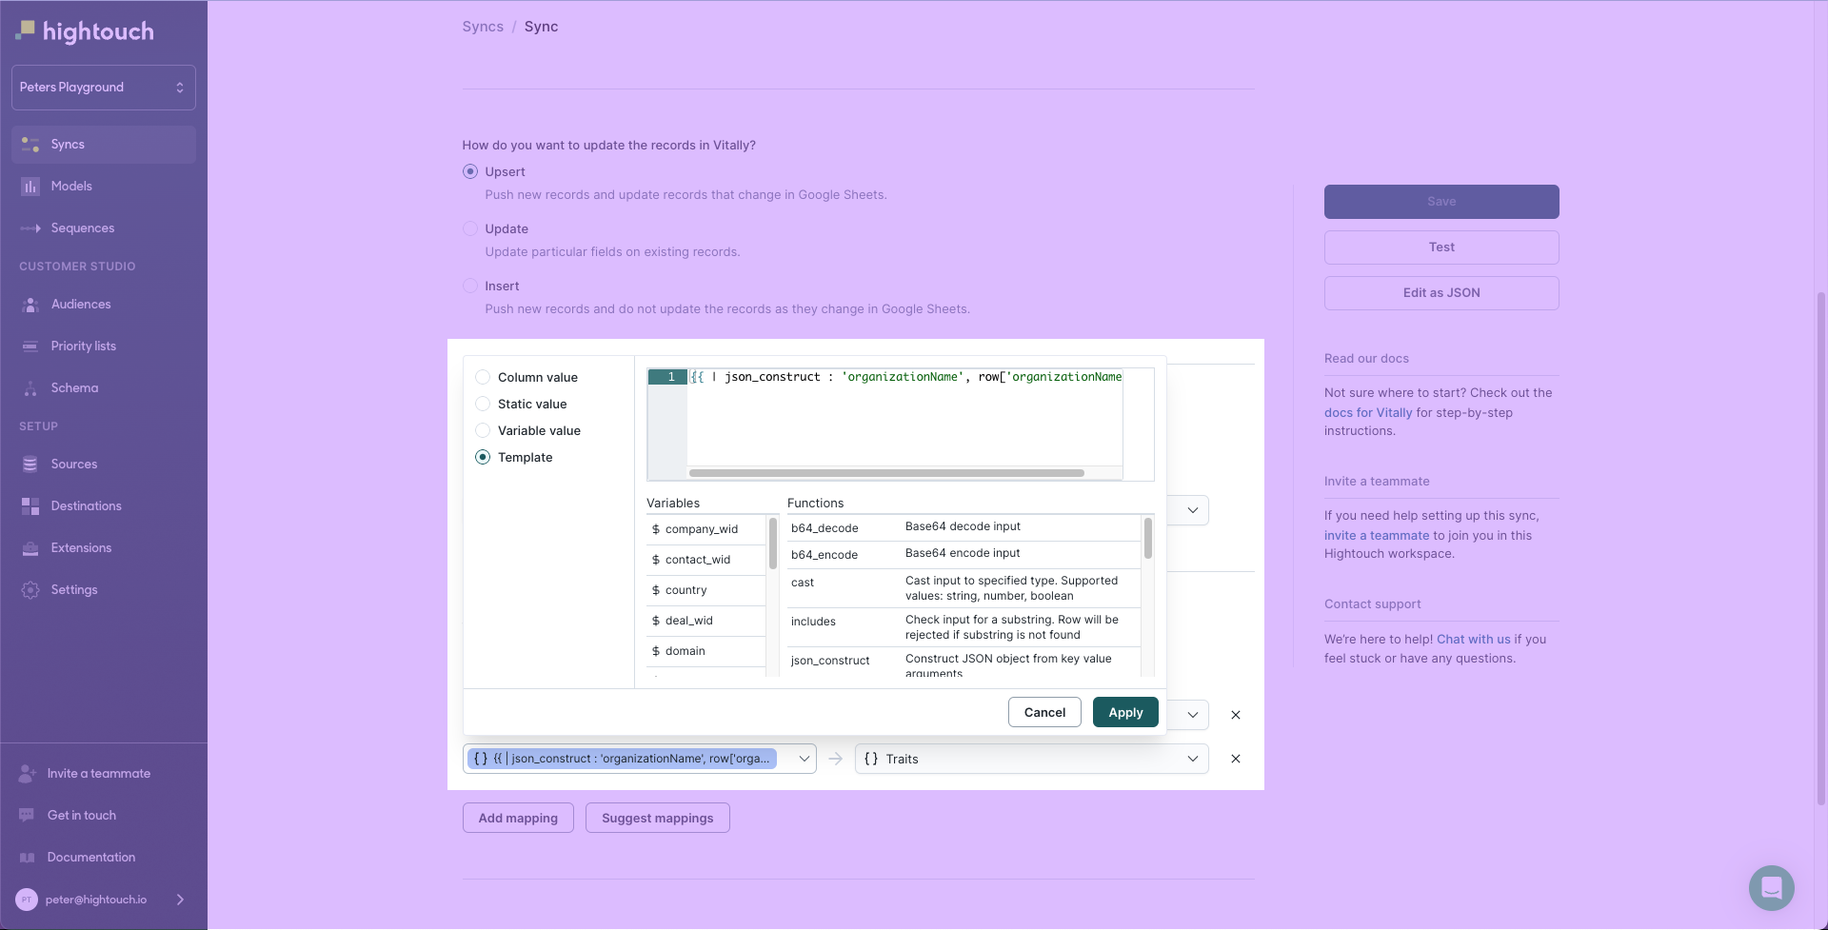This screenshot has height=930, width=1828.
Task: Click the mapping arrow icon before Traits
Action: point(835,759)
